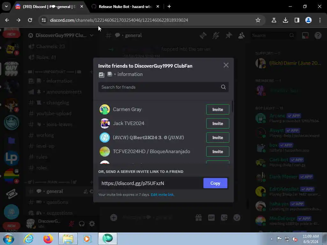Toggle headphones deafen in user panel
The image size is (327, 245).
[x=81, y=224]
